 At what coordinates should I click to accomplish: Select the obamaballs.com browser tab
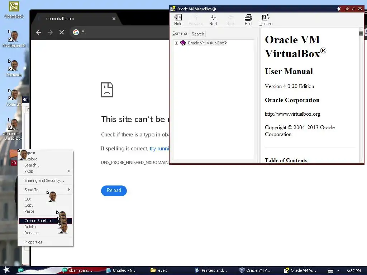click(x=76, y=19)
